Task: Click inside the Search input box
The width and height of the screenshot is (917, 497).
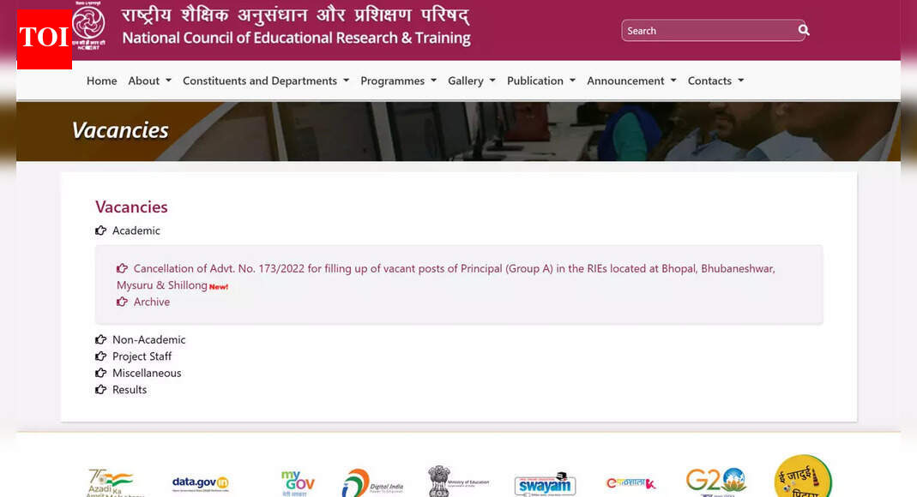Action: click(703, 30)
